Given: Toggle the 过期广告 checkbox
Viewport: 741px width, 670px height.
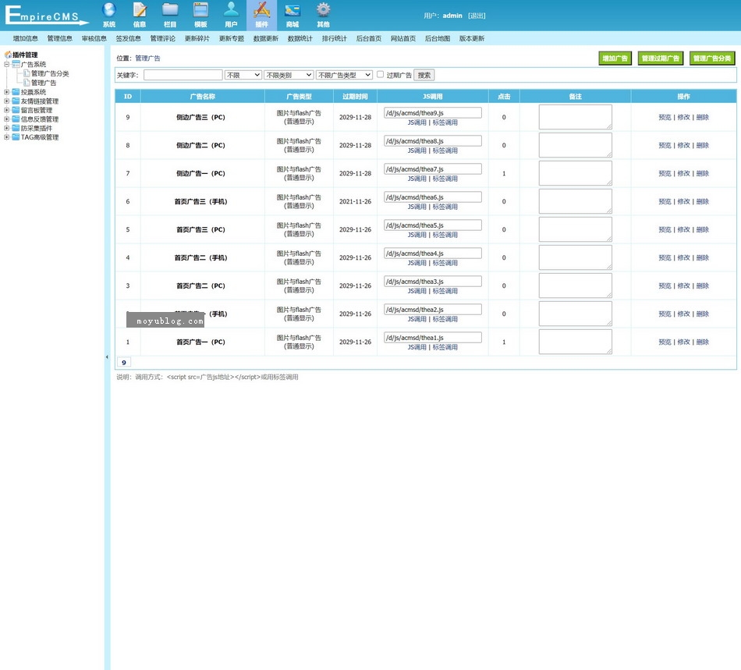Looking at the screenshot, I should coord(380,75).
